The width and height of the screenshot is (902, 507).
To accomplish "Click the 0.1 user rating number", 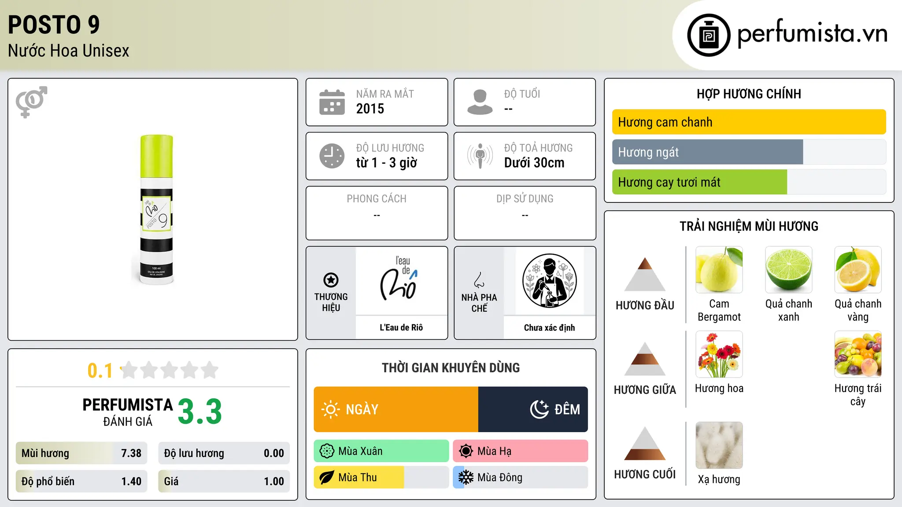I will pos(100,371).
